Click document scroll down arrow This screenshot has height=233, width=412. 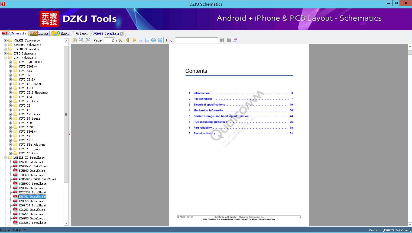(410, 224)
